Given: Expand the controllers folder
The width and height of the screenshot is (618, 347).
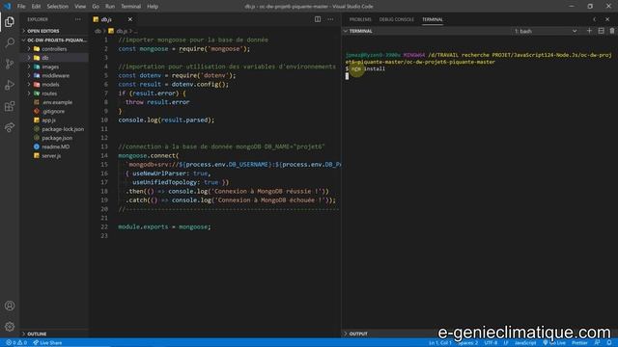Looking at the screenshot, I should [54, 49].
